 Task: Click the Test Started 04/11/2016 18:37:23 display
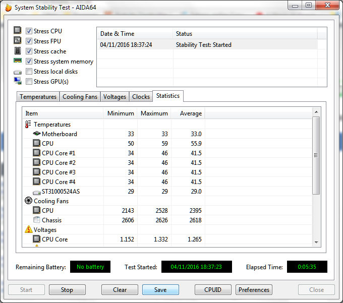click(196, 267)
